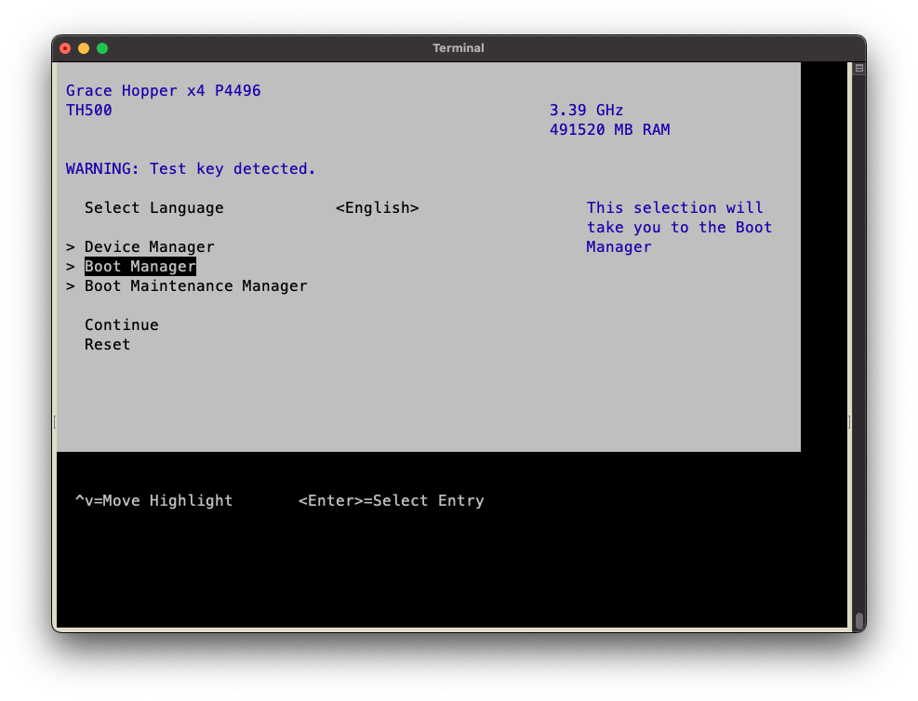Click the arrow before Boot Maintenance Manager

71,286
